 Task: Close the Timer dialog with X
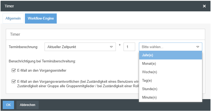(204, 6)
